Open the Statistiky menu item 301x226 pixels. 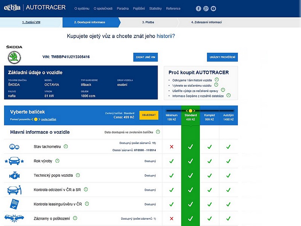pyautogui.click(x=155, y=8)
